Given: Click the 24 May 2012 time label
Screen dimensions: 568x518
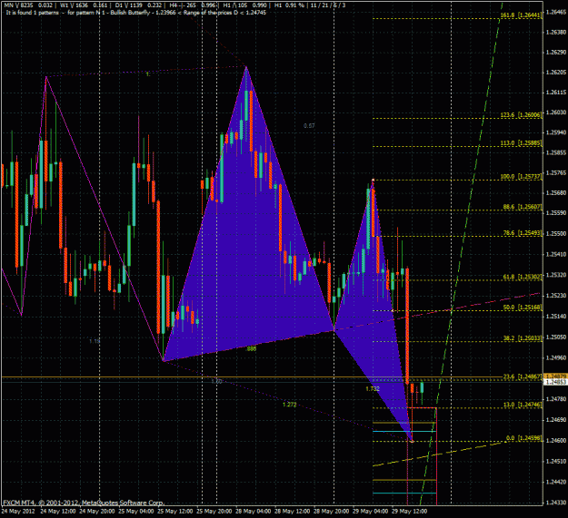Looking at the screenshot, I should pos(18,511).
